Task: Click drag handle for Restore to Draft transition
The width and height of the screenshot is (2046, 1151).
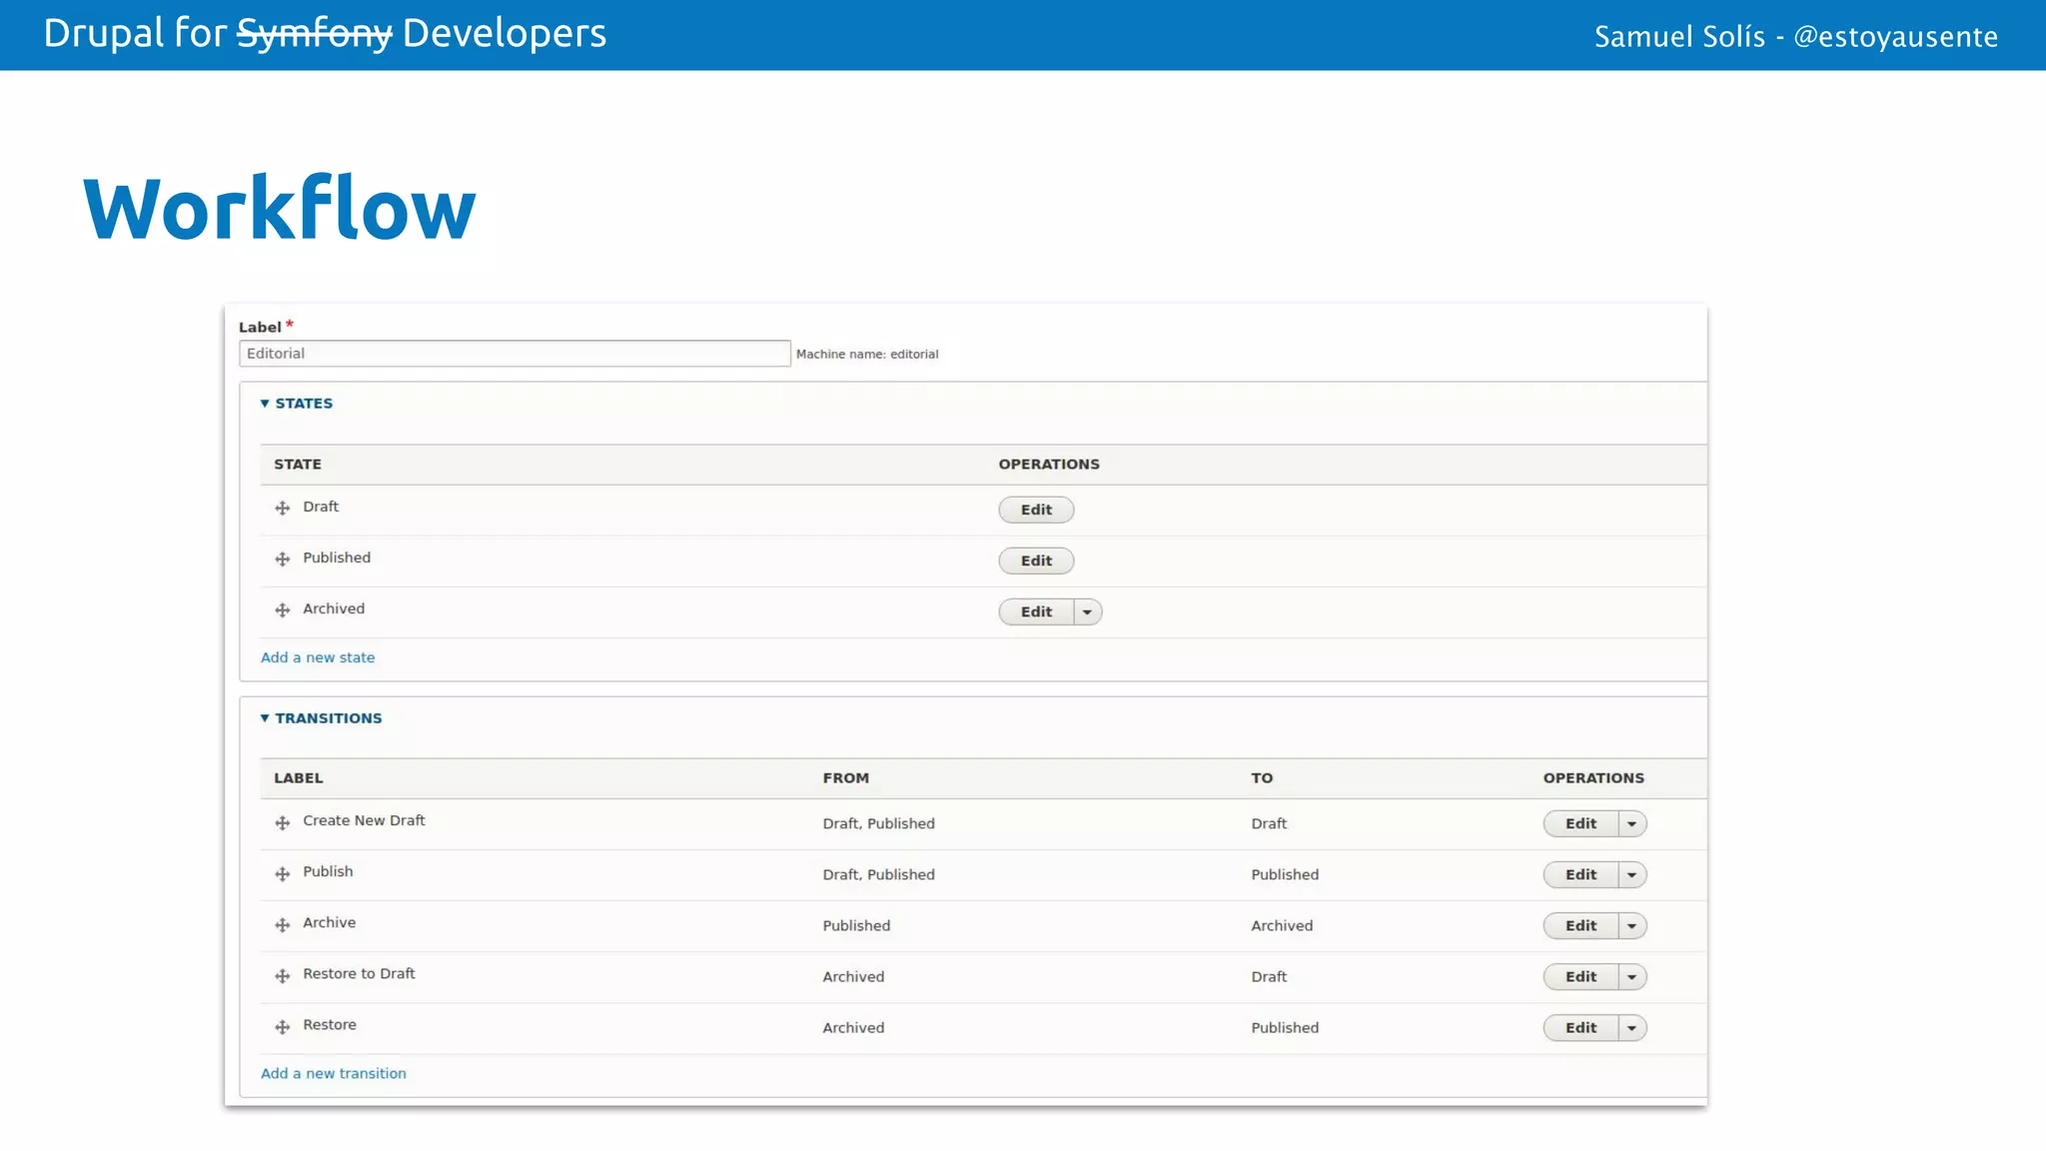Action: [x=283, y=976]
